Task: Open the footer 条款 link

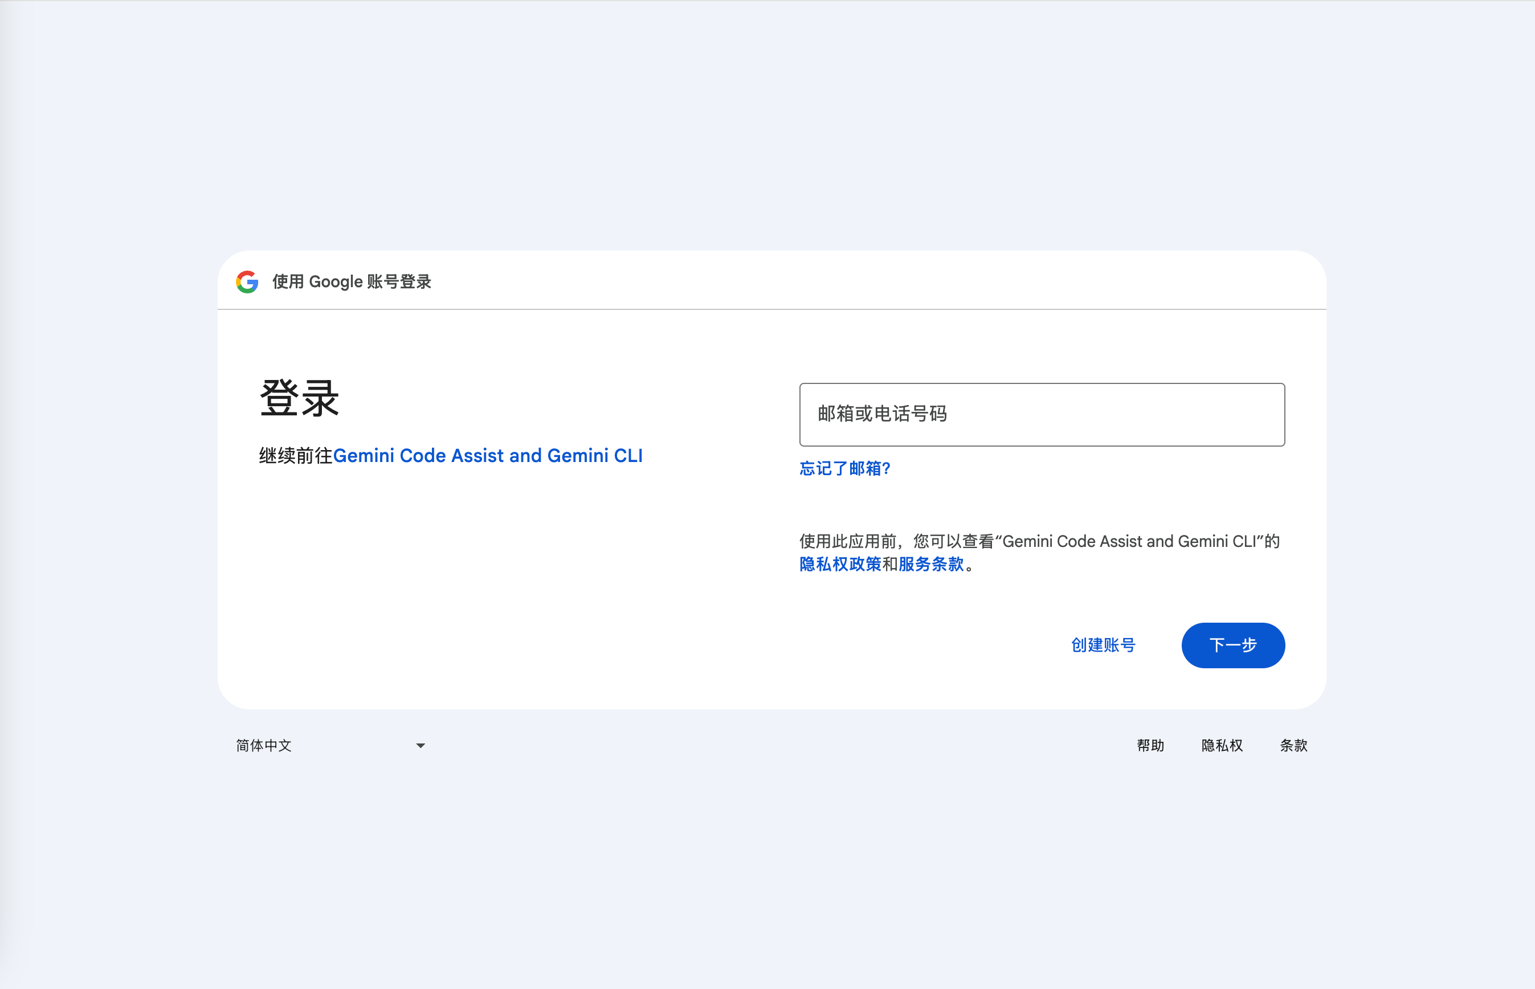Action: 1293,746
